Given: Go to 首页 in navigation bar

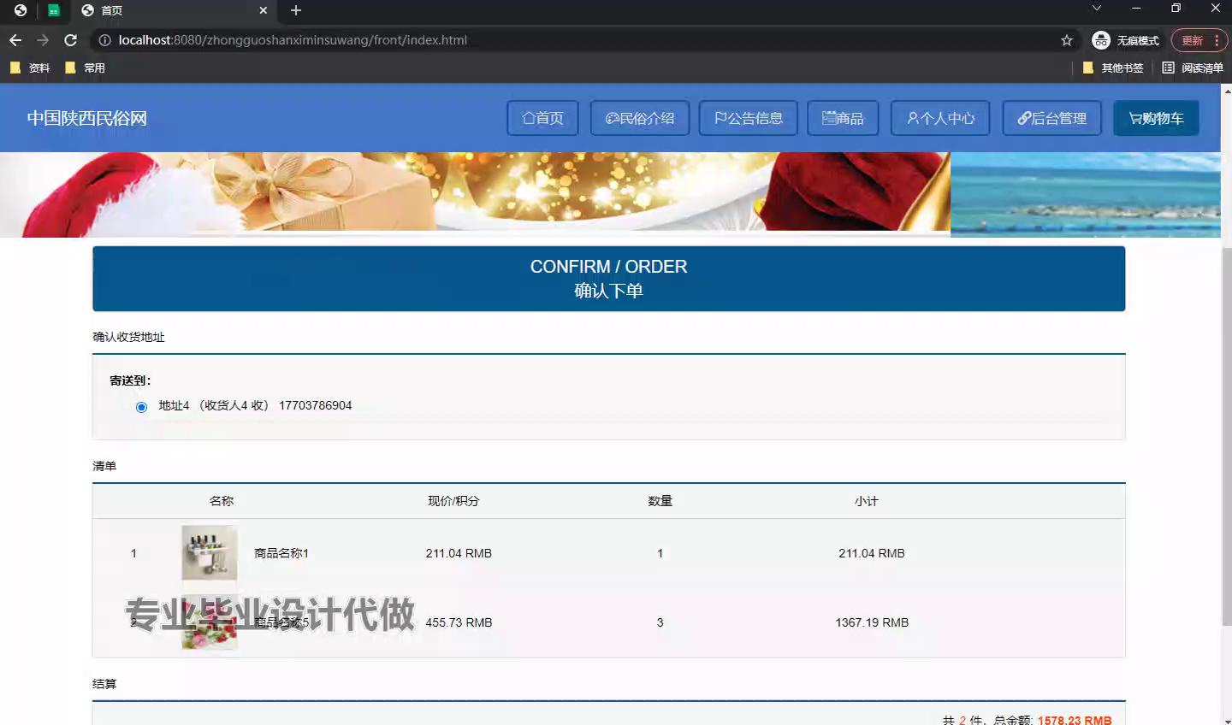Looking at the screenshot, I should coord(542,118).
